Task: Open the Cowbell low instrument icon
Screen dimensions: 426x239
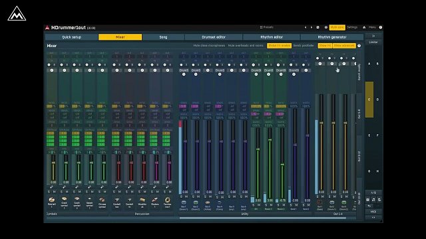Action: (117, 200)
